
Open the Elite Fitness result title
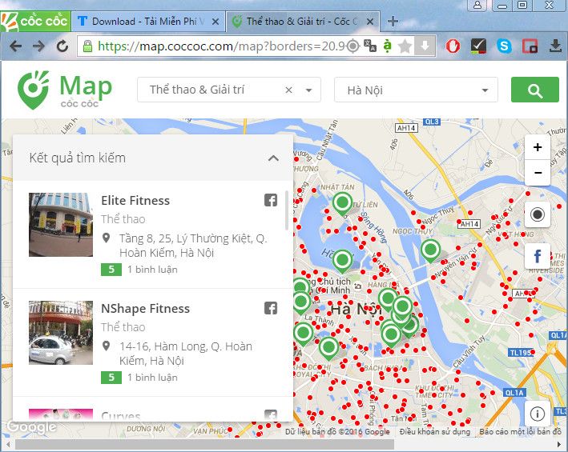click(x=135, y=200)
